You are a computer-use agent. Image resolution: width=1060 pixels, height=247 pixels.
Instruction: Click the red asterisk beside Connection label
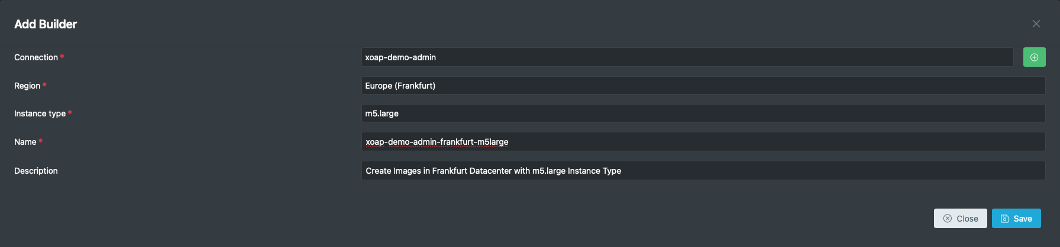click(62, 57)
